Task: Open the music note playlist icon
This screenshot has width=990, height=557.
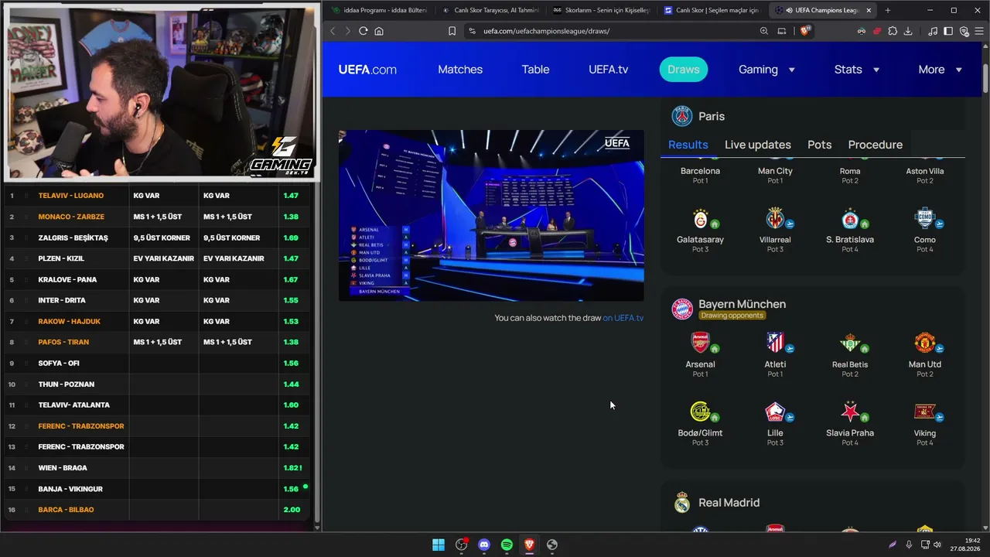Action: point(933,31)
